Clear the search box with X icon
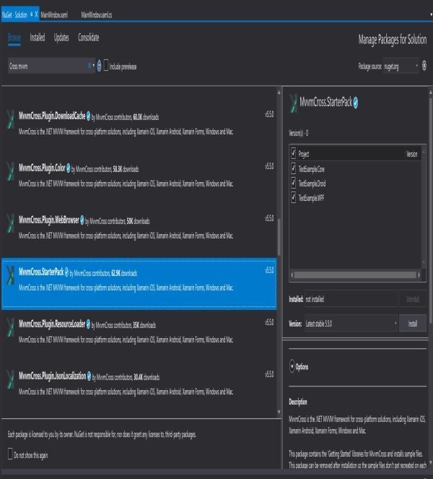433x479 pixels. [89, 65]
